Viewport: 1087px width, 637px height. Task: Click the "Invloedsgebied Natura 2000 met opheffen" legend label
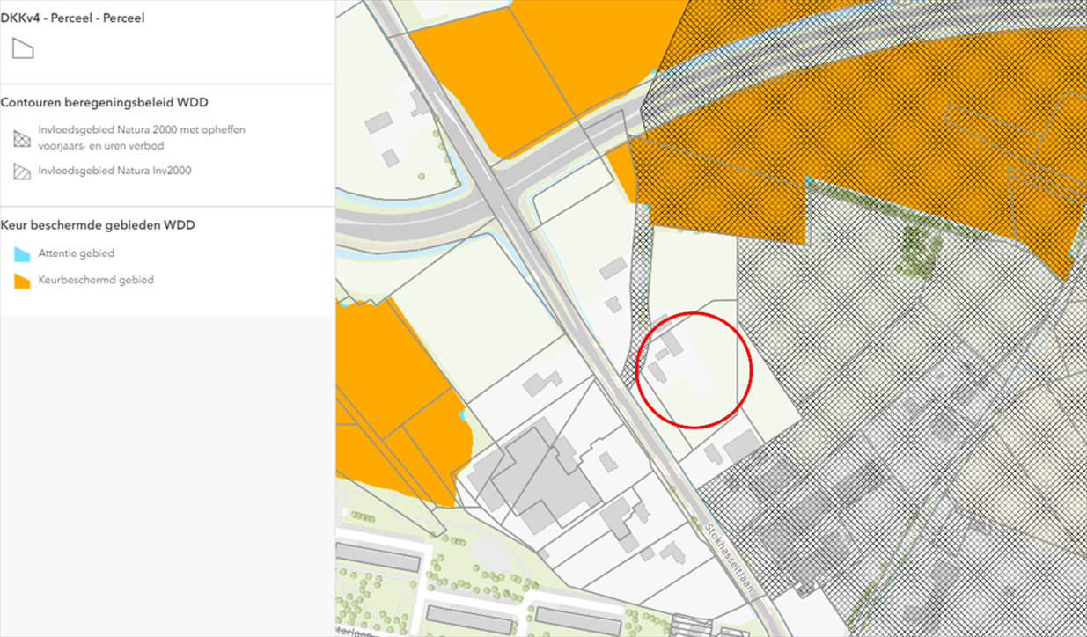pyautogui.click(x=142, y=130)
